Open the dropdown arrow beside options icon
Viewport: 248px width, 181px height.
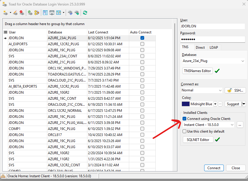click(x=63, y=13)
